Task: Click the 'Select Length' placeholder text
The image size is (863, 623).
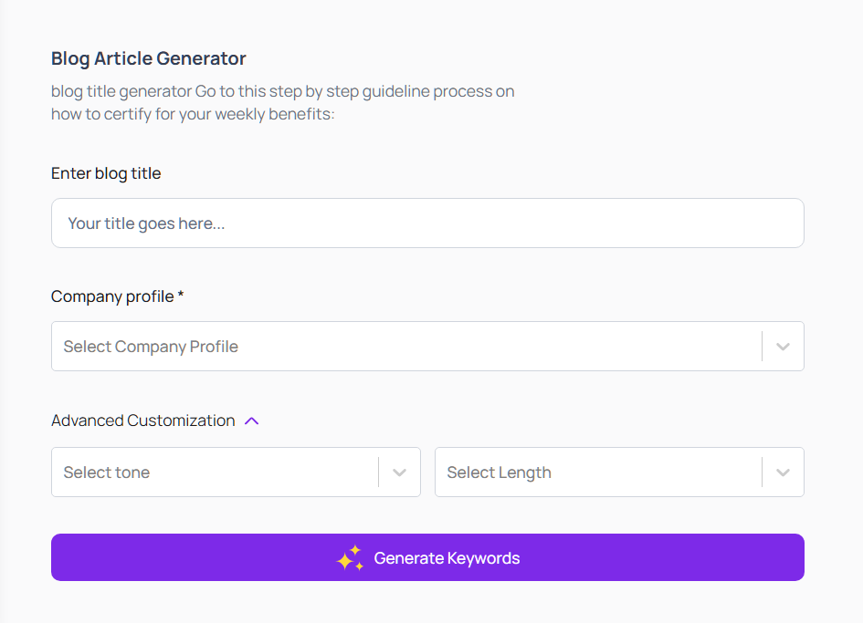Action: [499, 472]
